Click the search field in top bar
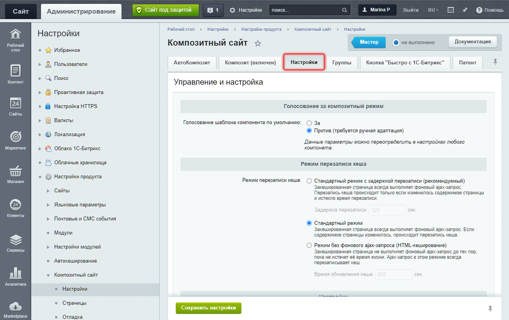509x320 pixels. click(305, 10)
